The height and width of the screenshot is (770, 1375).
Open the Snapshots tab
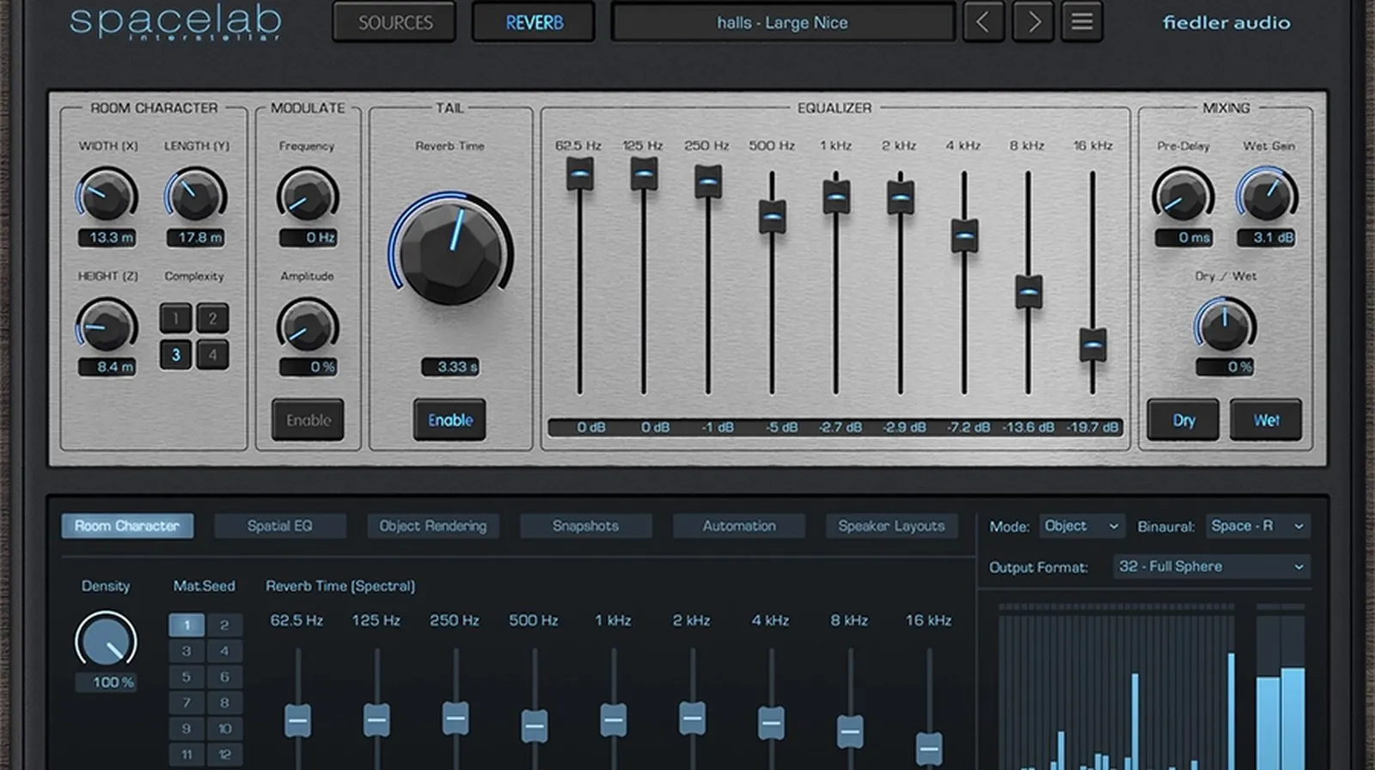(586, 526)
